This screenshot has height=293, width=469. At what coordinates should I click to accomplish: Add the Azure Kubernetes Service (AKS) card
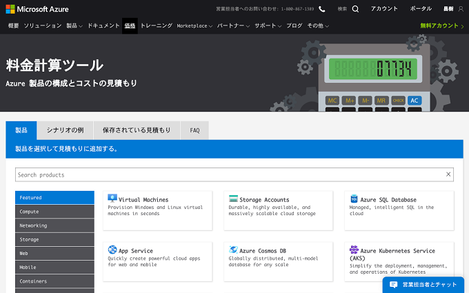[x=399, y=262]
